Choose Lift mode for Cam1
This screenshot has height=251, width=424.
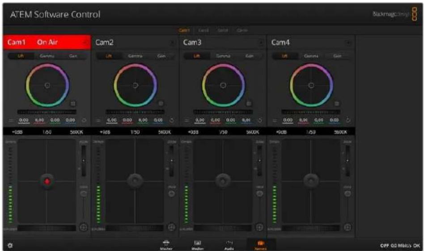pyautogui.click(x=21, y=56)
